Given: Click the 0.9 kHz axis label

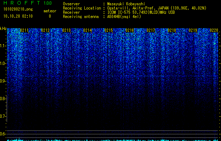Looking at the screenshot, I should click(3, 81).
